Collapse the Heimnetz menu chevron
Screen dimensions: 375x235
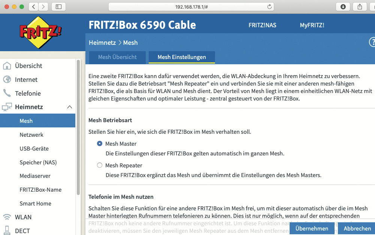coord(70,107)
